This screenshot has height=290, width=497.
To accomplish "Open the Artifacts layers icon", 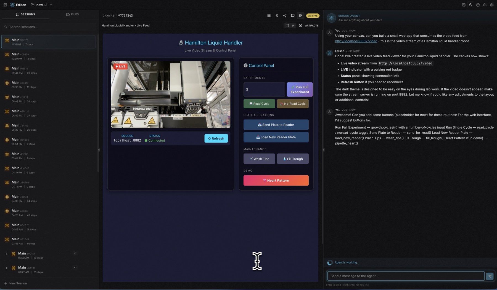I will (300, 25).
